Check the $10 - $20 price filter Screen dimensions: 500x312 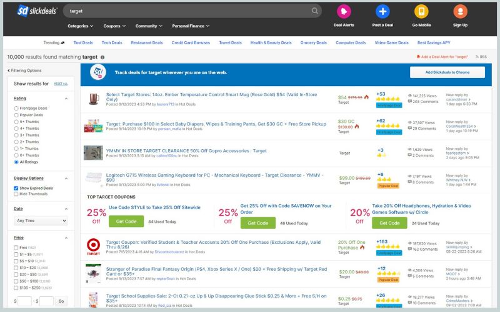click(x=16, y=268)
